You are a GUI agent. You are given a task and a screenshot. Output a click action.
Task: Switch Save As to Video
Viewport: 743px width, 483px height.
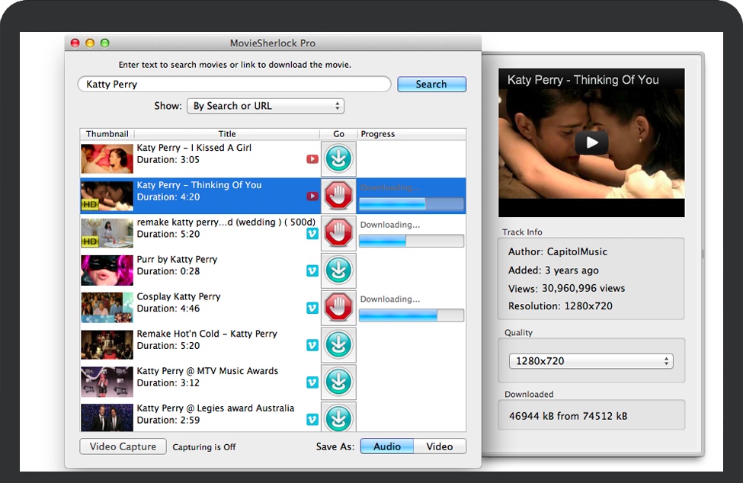[x=439, y=446]
